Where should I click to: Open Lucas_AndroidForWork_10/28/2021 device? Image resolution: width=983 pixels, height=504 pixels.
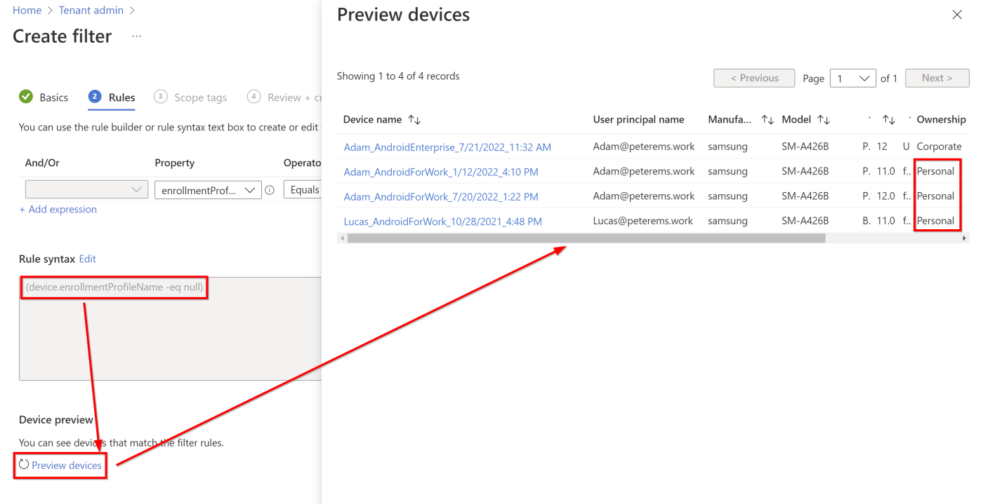point(442,222)
